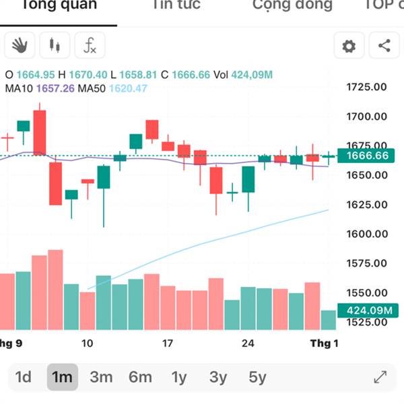This screenshot has width=404, height=404.
Task: Open the Tin tức tab
Action: coord(176,5)
